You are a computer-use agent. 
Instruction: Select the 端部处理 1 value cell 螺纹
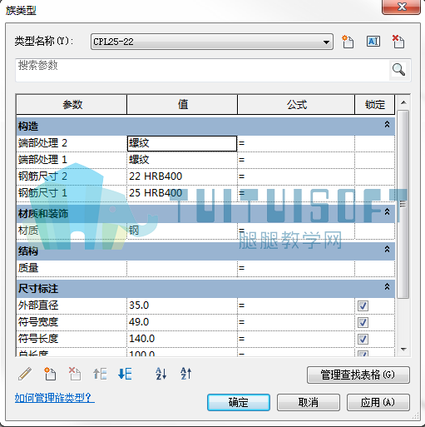click(182, 160)
